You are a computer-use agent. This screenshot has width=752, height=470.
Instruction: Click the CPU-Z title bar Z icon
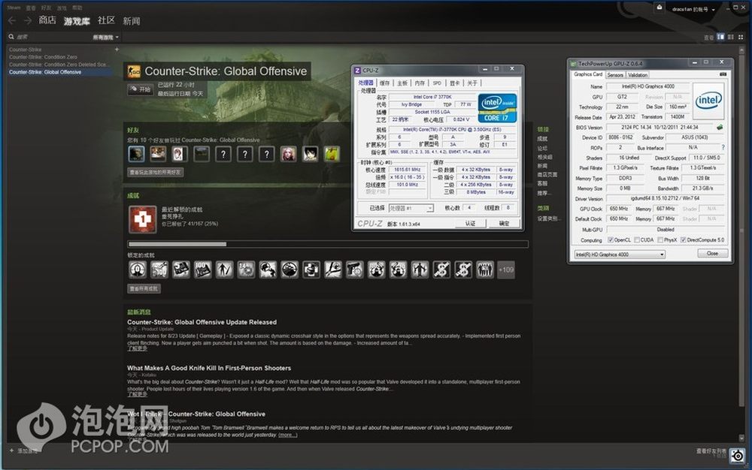(357, 71)
